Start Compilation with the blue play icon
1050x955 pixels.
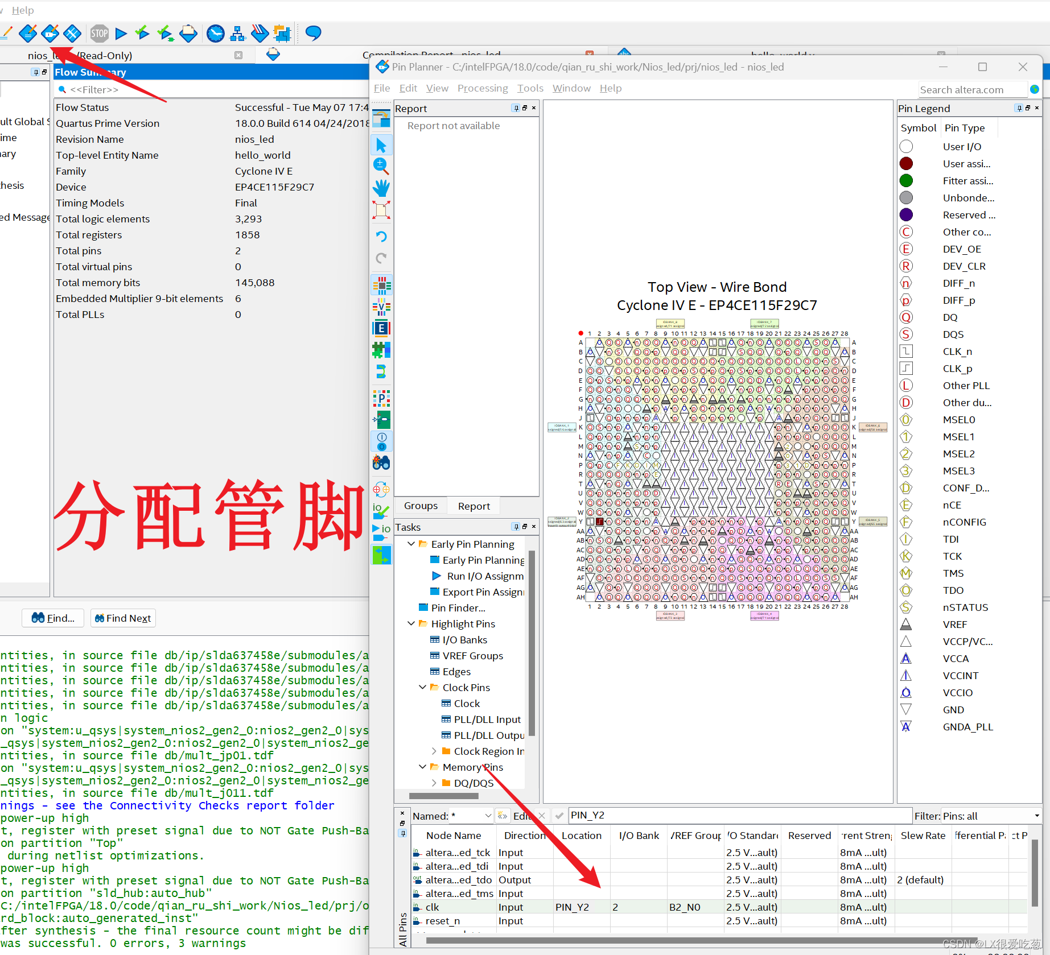click(x=121, y=34)
